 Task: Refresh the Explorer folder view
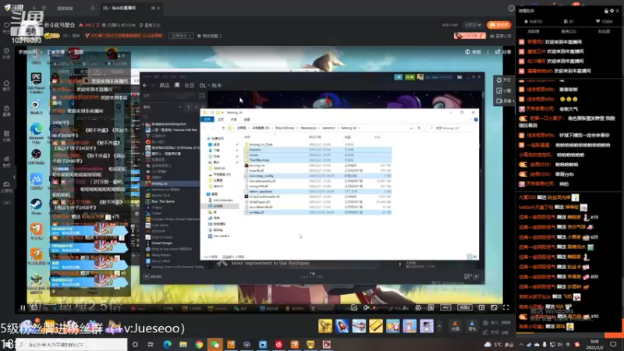[x=419, y=128]
